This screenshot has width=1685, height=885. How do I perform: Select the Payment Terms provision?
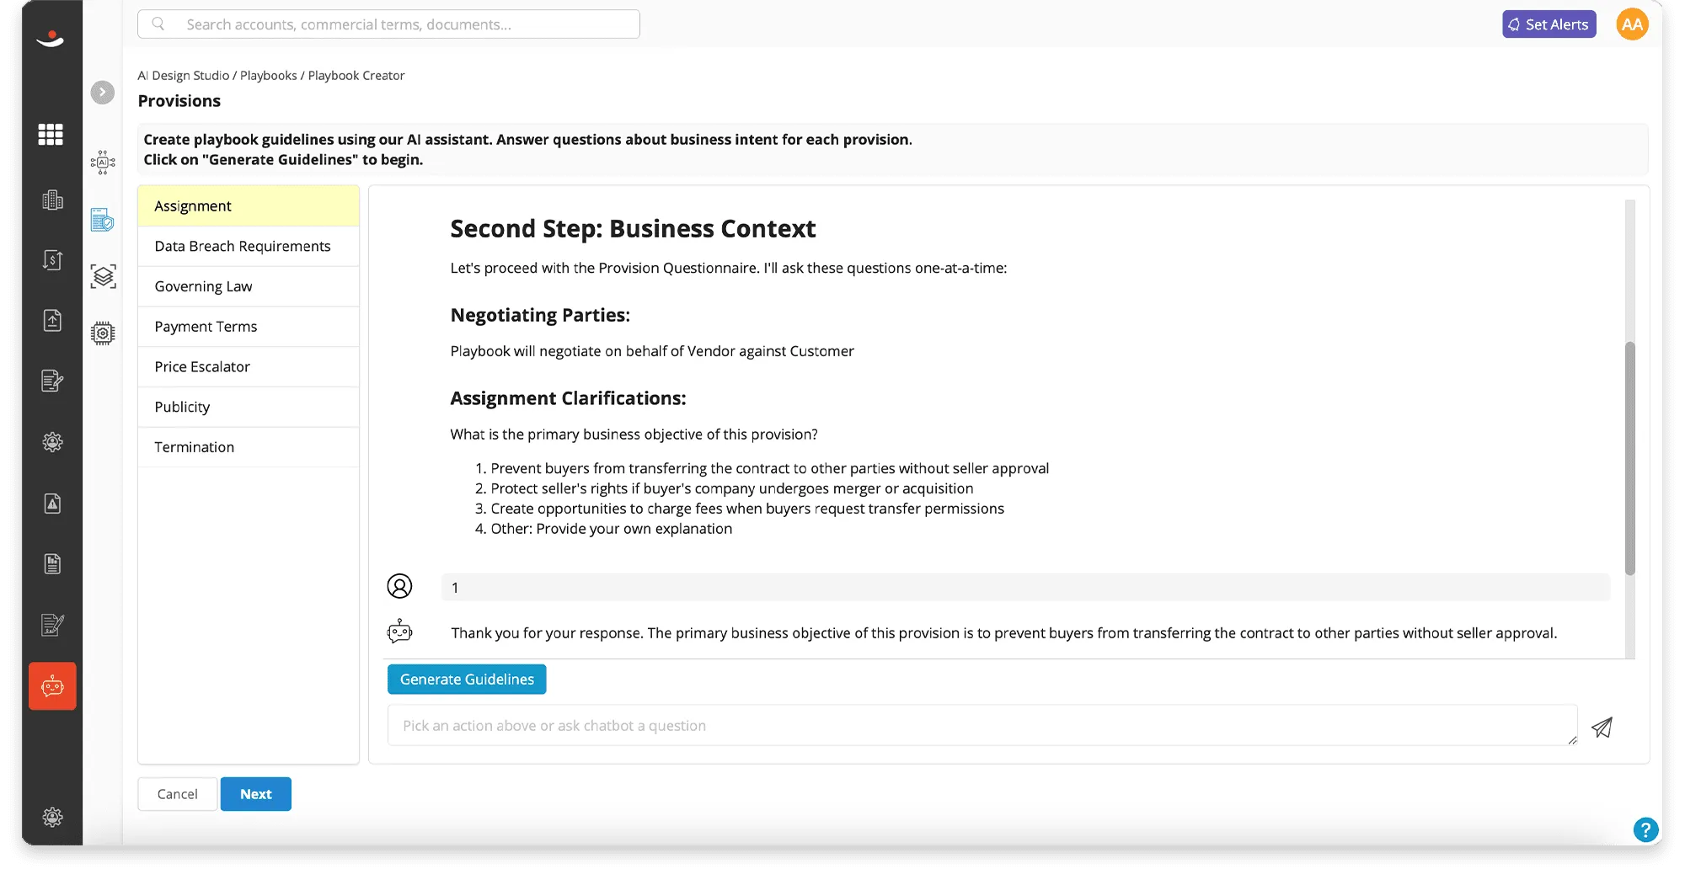(x=206, y=326)
